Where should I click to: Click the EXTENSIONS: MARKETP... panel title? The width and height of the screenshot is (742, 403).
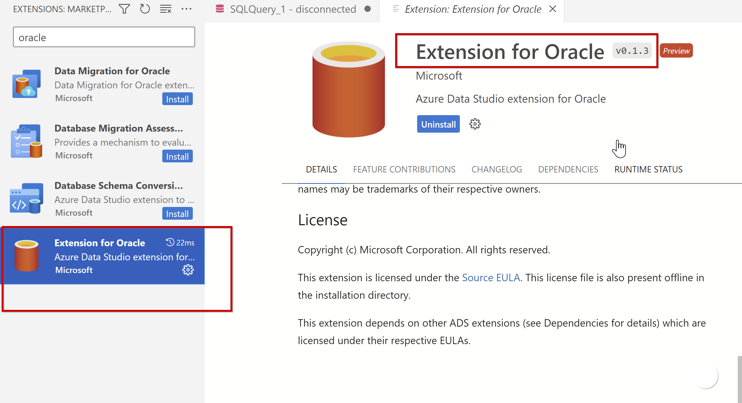(x=62, y=9)
